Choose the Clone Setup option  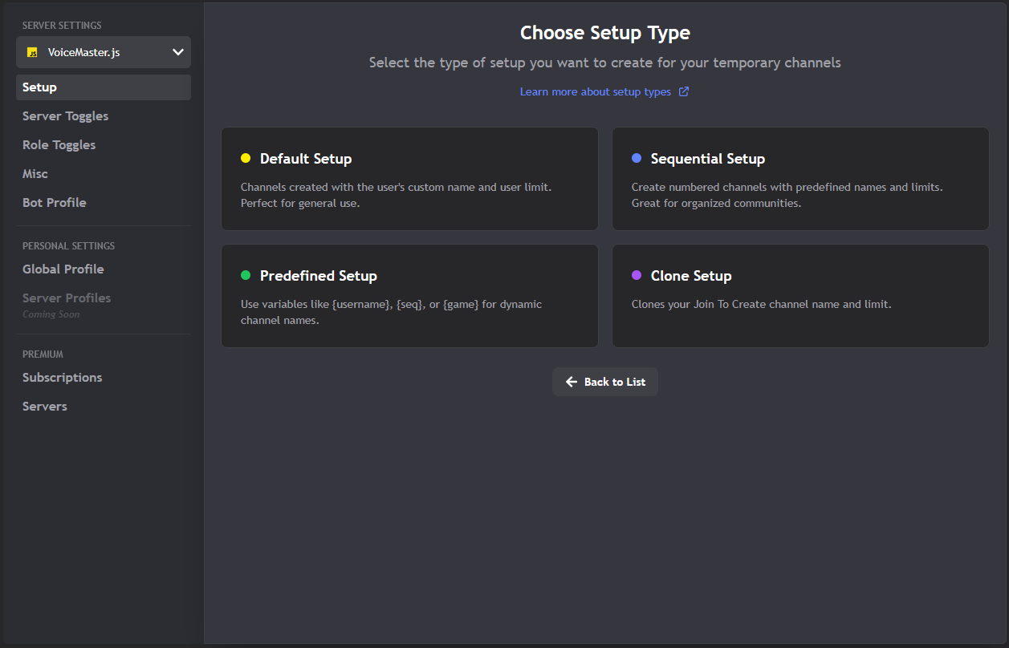[x=799, y=296]
